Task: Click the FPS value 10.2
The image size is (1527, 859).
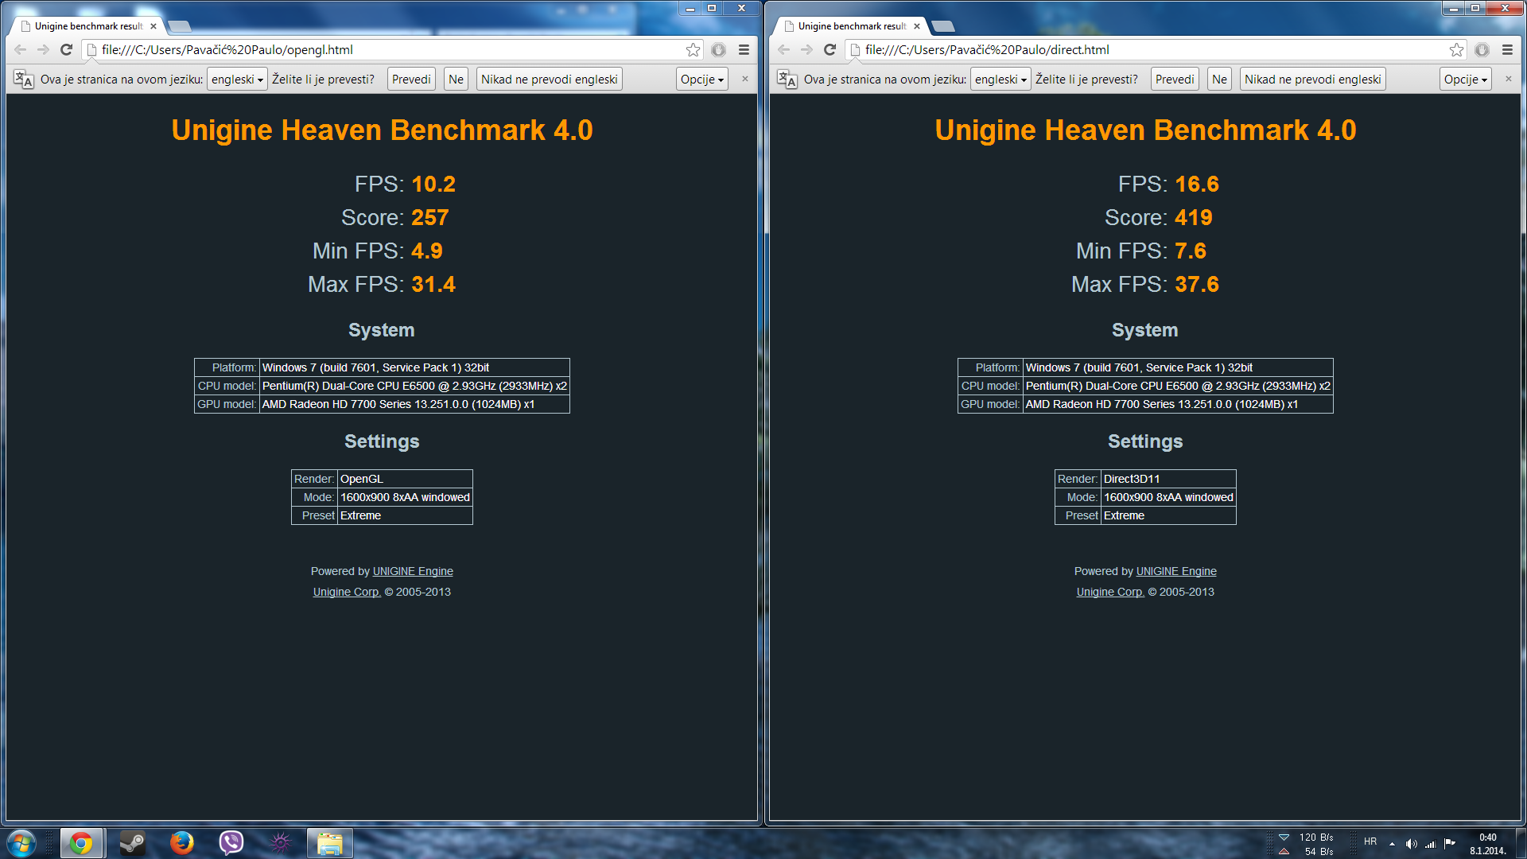Action: click(433, 185)
